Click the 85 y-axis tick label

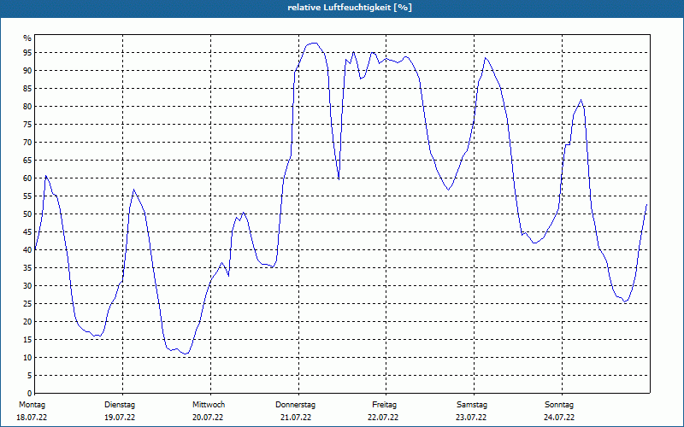tap(27, 89)
